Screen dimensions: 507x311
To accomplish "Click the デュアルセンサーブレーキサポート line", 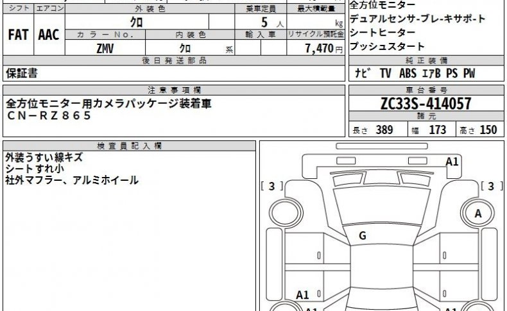I will tap(417, 19).
